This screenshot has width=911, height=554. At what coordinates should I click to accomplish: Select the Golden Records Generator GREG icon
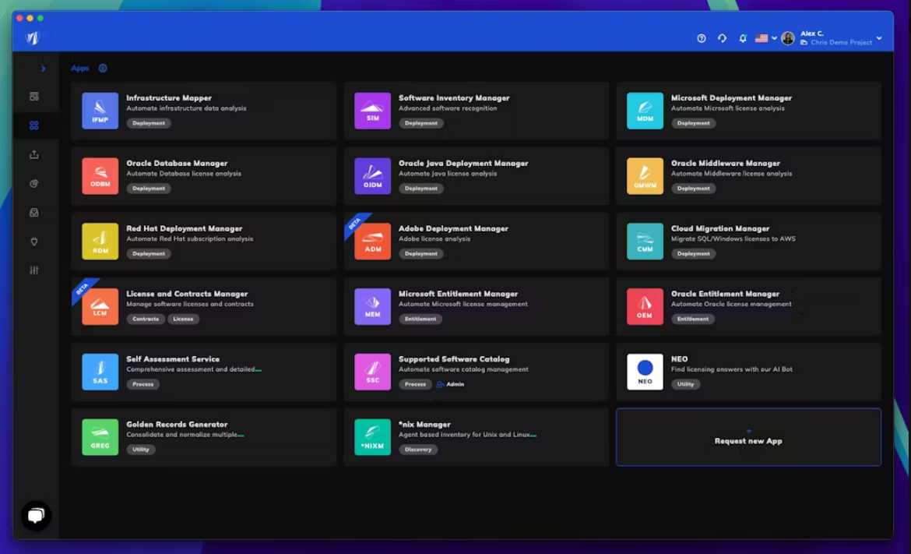pos(100,437)
